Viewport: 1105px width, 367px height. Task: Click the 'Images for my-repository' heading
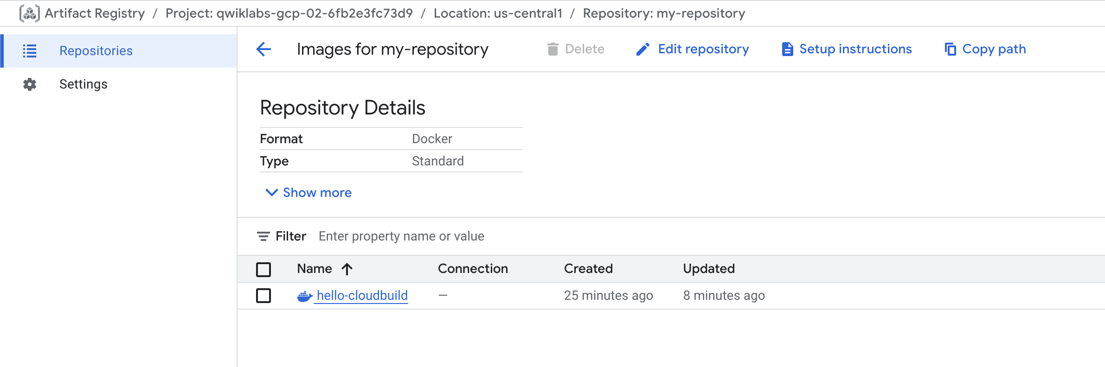pyautogui.click(x=392, y=49)
